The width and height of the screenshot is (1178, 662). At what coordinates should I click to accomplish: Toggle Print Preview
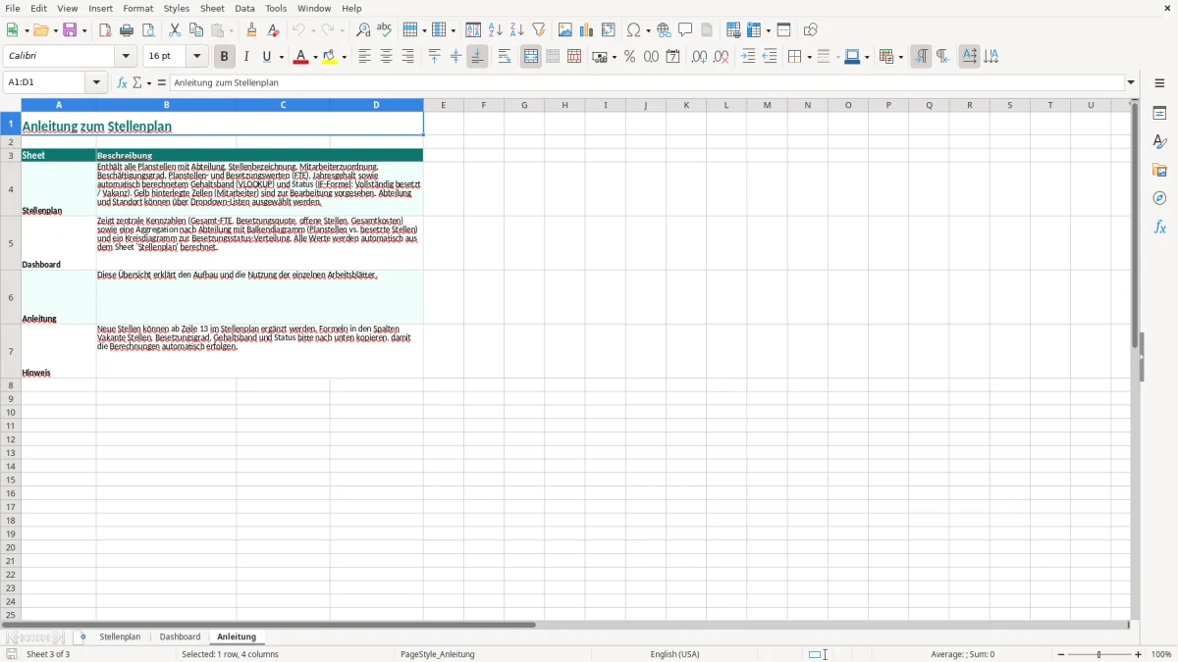tap(148, 30)
